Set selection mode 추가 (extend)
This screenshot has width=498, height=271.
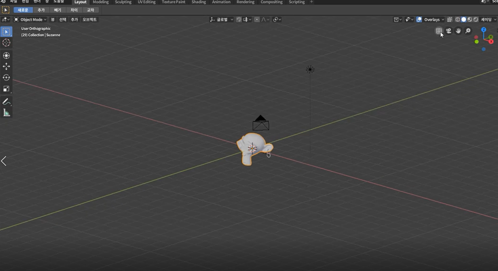pos(41,10)
